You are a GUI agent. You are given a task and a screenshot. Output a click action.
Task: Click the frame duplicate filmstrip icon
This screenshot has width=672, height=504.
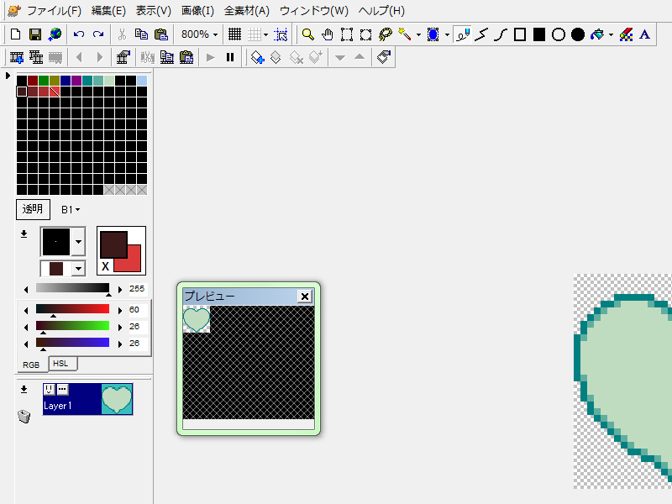pos(36,57)
